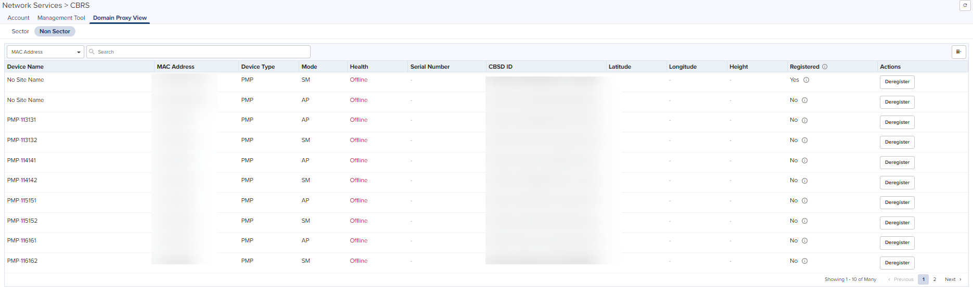Screen dimensions: 973x294
Task: Click info icon in PMP-116162 Registered cell
Action: click(804, 261)
